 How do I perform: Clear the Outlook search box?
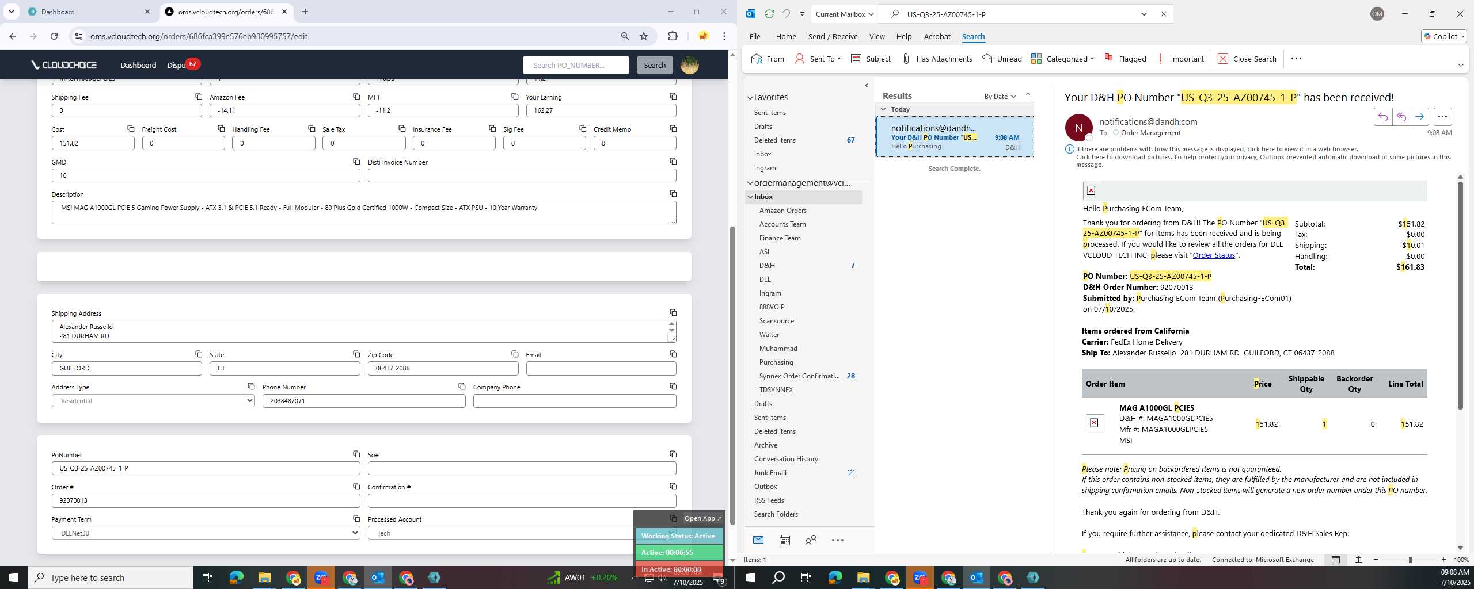click(x=1163, y=14)
